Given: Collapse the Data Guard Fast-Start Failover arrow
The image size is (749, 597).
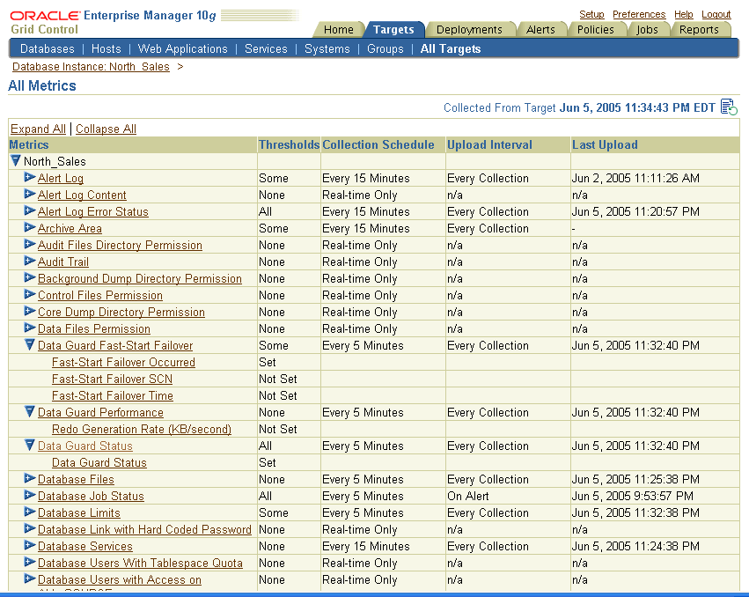Looking at the screenshot, I should pyautogui.click(x=30, y=345).
